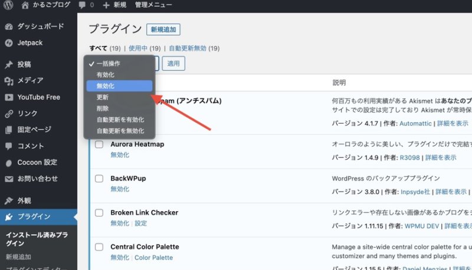Viewport: 472px width, 270px height.
Task: Open the Color Palette settings link
Action: pyautogui.click(x=153, y=258)
